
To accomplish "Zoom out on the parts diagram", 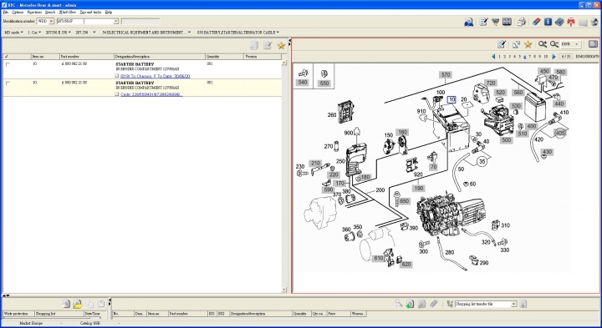I will point(554,44).
